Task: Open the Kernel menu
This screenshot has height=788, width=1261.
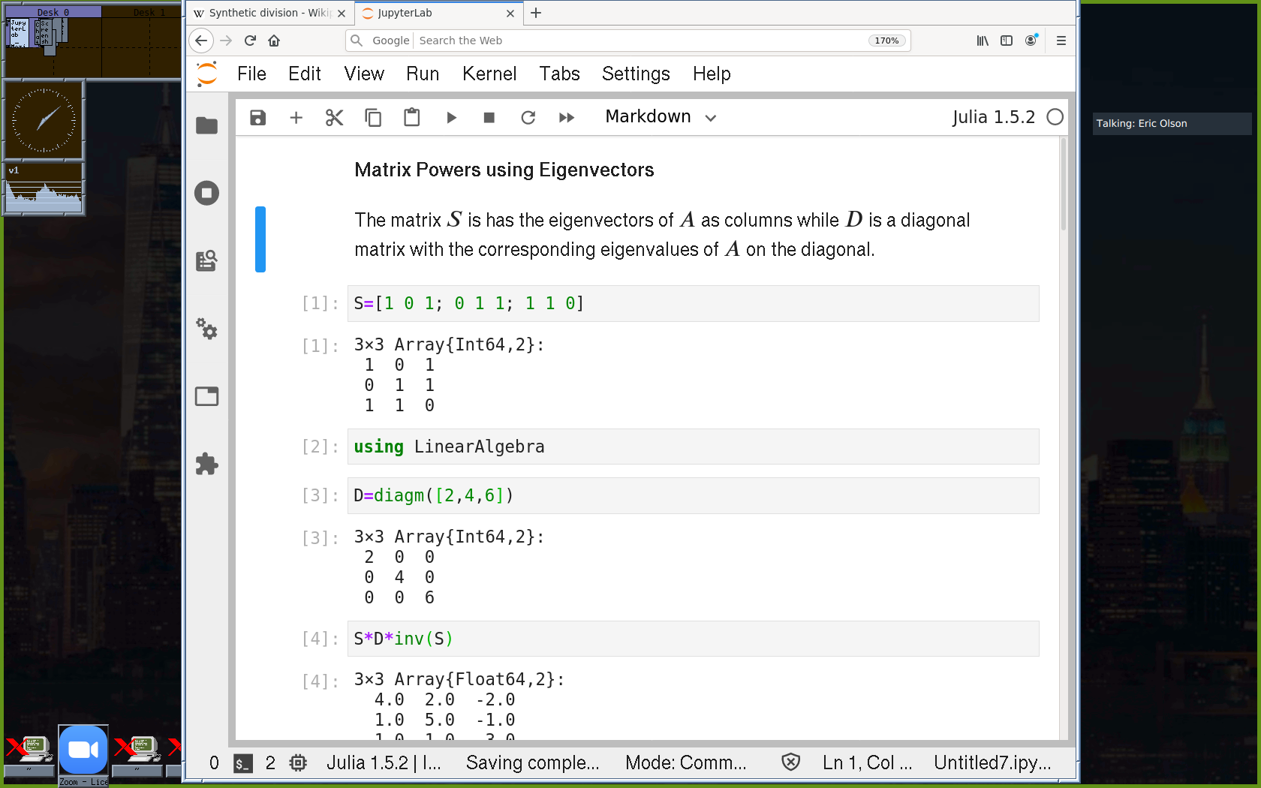Action: tap(489, 74)
